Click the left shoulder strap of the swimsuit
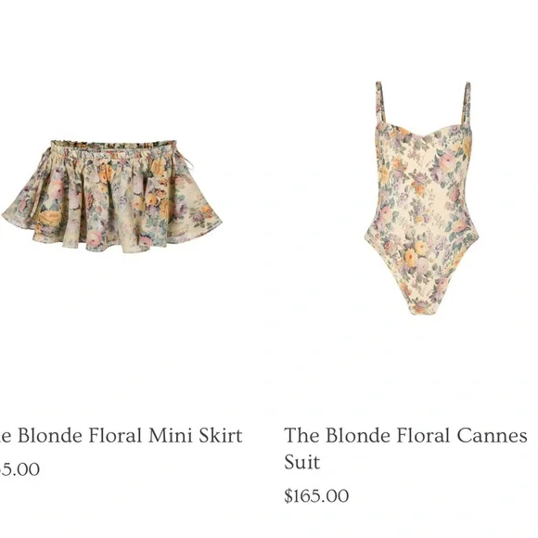This screenshot has height=538, width=538. (381, 102)
